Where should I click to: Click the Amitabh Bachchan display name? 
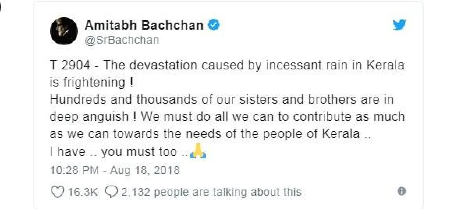pos(144,25)
